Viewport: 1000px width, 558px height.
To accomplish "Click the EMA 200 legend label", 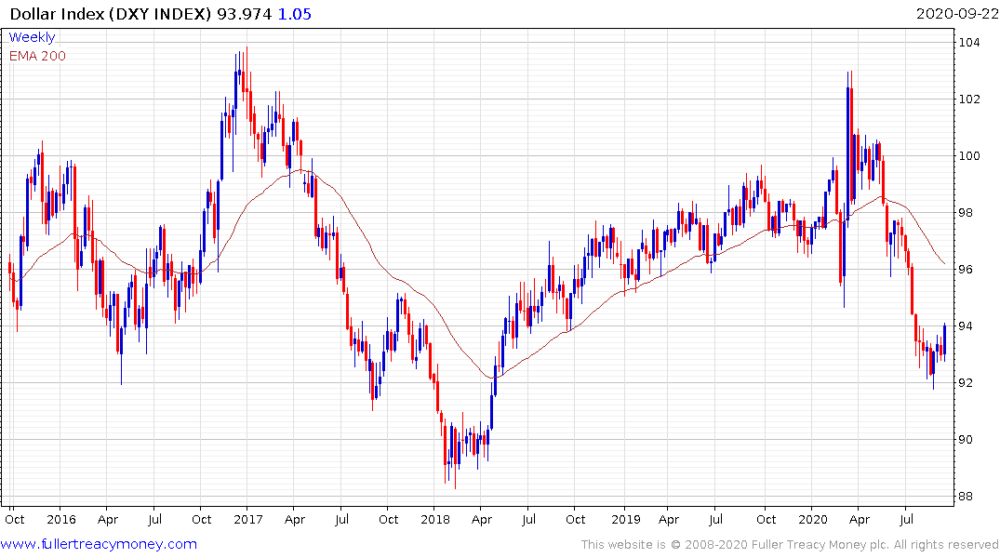I will pyautogui.click(x=37, y=56).
